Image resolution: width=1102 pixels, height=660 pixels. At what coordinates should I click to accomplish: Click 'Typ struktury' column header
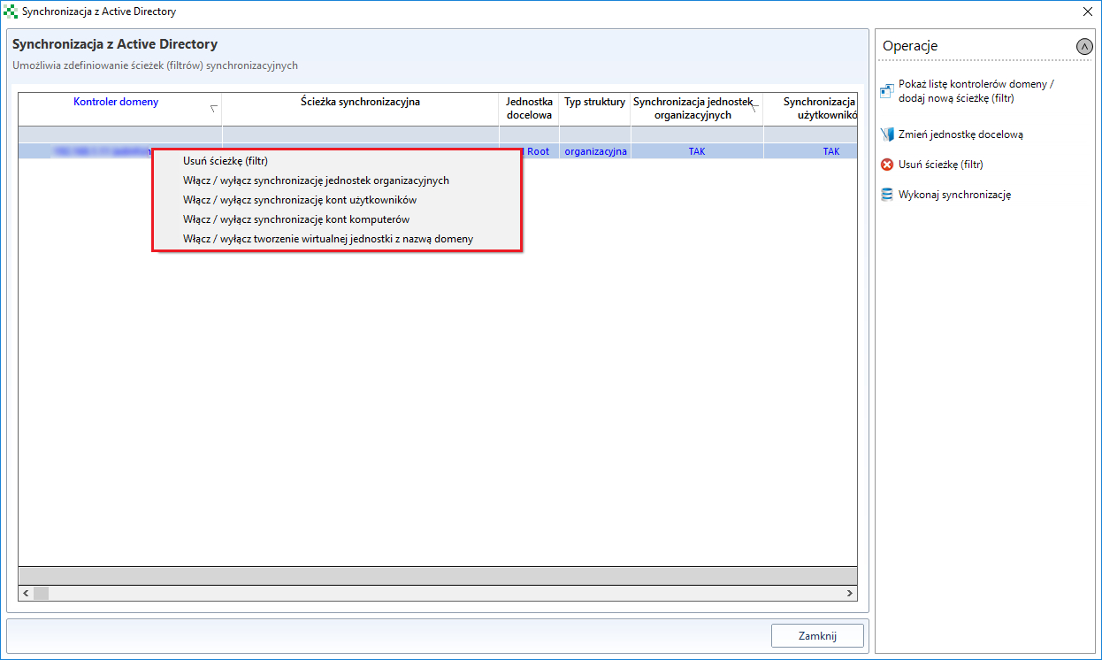[594, 102]
